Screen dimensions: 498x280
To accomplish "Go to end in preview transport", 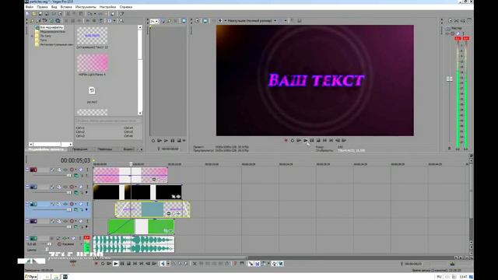I will (331, 140).
